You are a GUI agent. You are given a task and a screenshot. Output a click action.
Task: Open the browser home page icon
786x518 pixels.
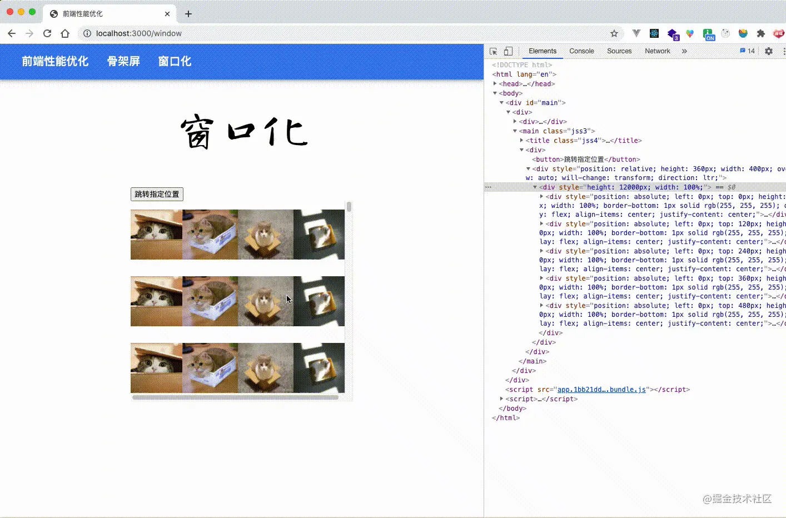coord(65,33)
